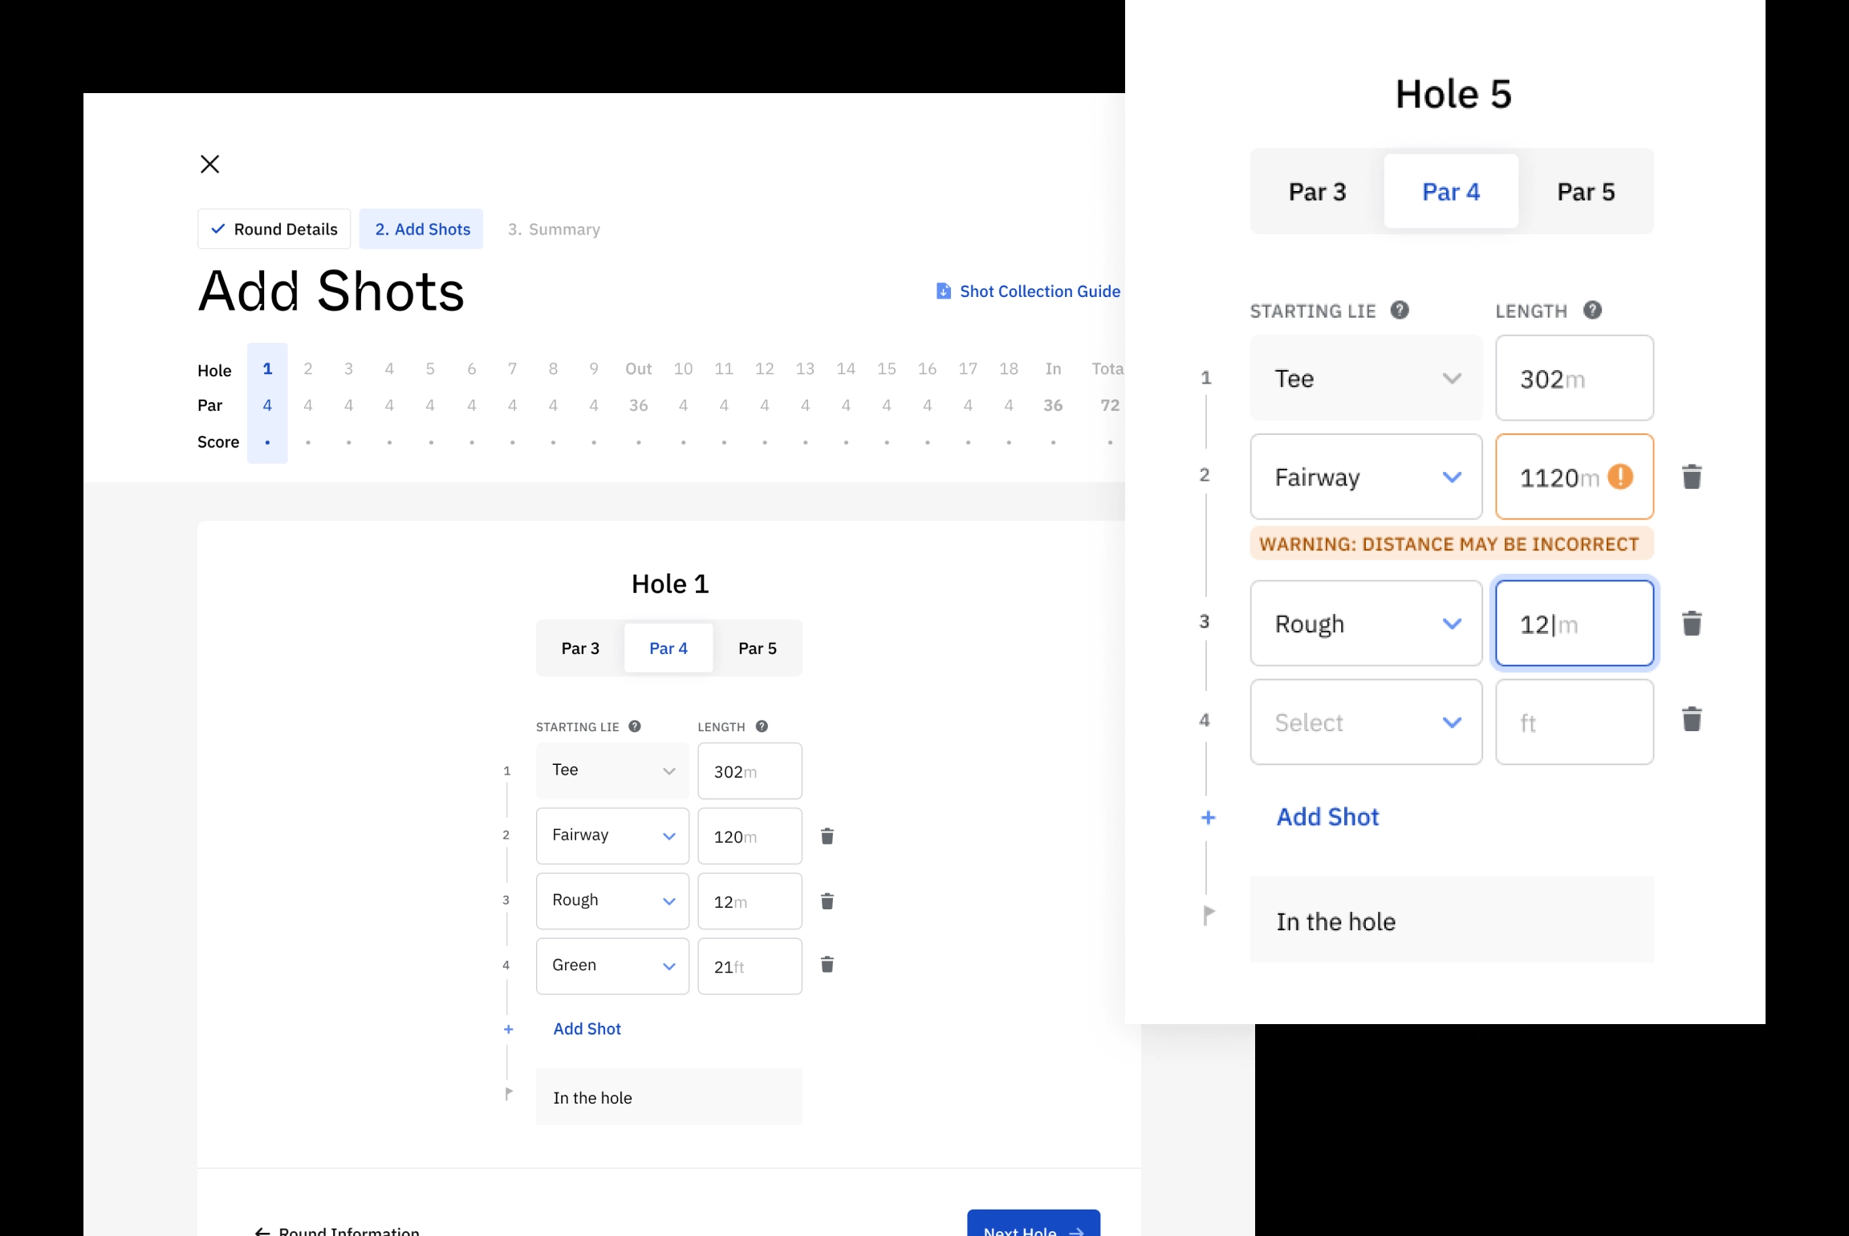Switch to the Summary step
The image size is (1849, 1236).
tap(553, 229)
